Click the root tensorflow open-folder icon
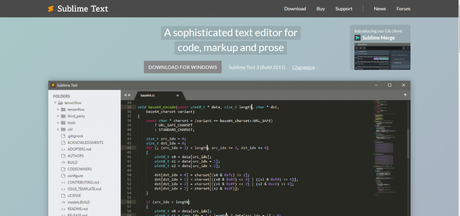This screenshot has width=460, height=216. click(x=61, y=103)
